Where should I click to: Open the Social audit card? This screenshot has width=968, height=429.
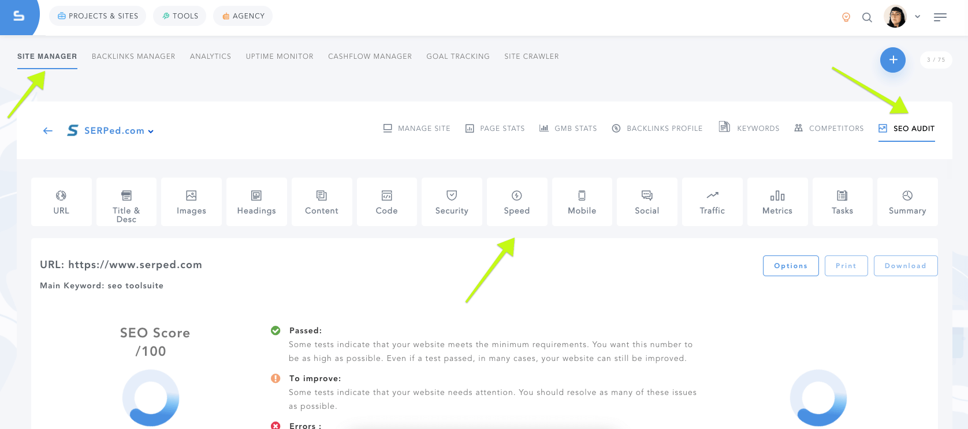coord(647,202)
